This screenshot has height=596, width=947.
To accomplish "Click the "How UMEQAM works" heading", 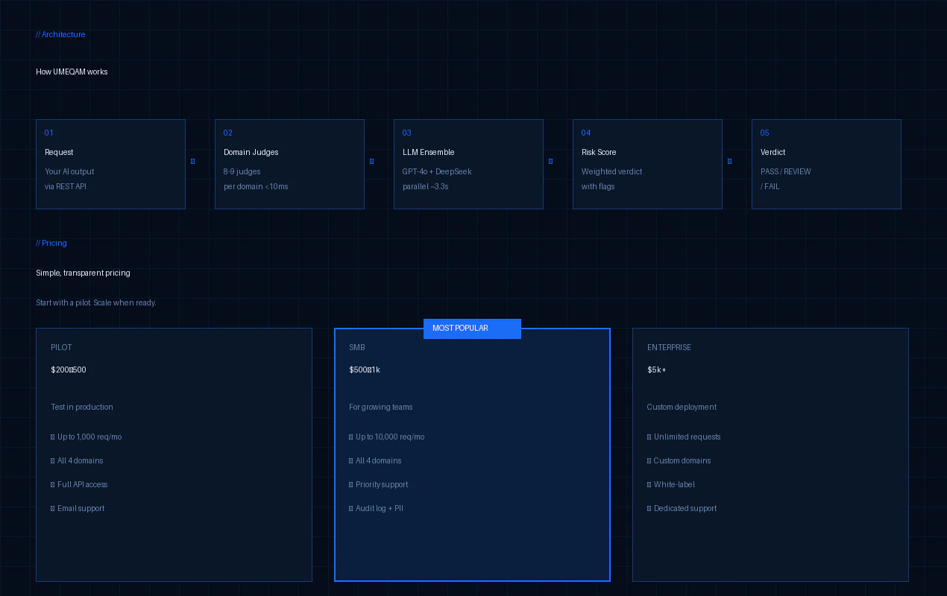I will point(72,72).
